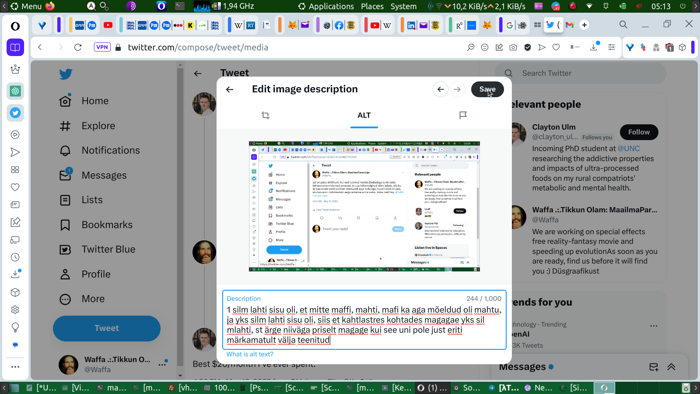
Task: Search open tabs with magnifier icon
Action: tap(623, 25)
